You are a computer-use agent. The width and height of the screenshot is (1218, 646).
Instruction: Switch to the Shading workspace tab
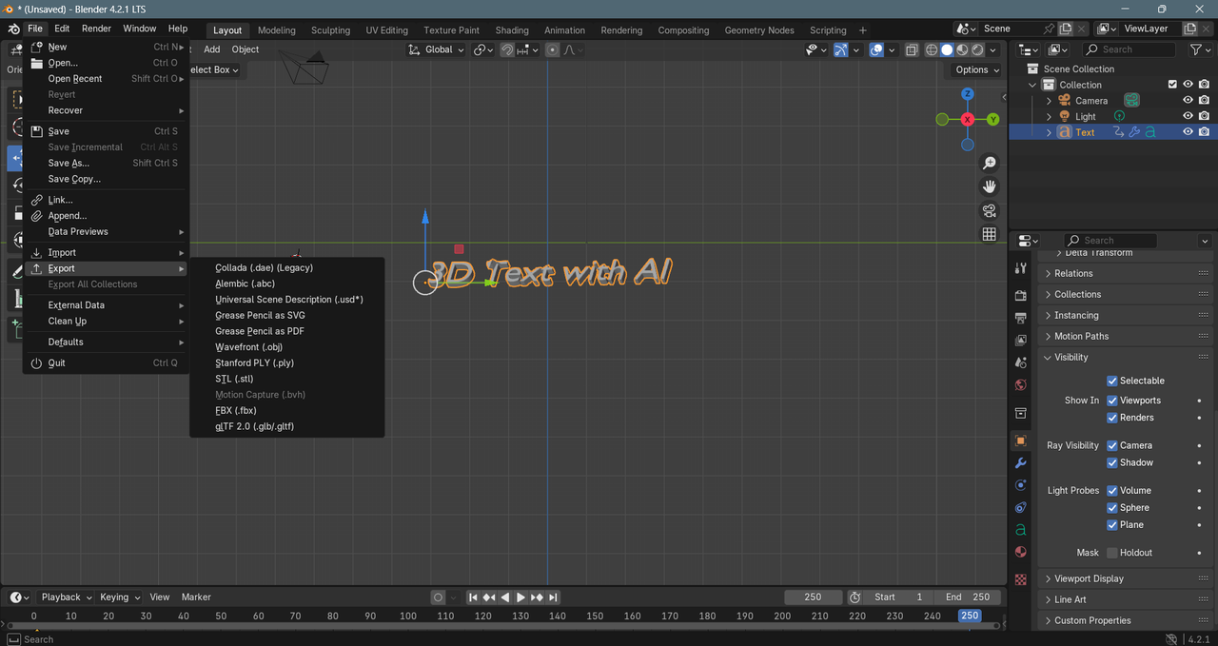coord(512,30)
